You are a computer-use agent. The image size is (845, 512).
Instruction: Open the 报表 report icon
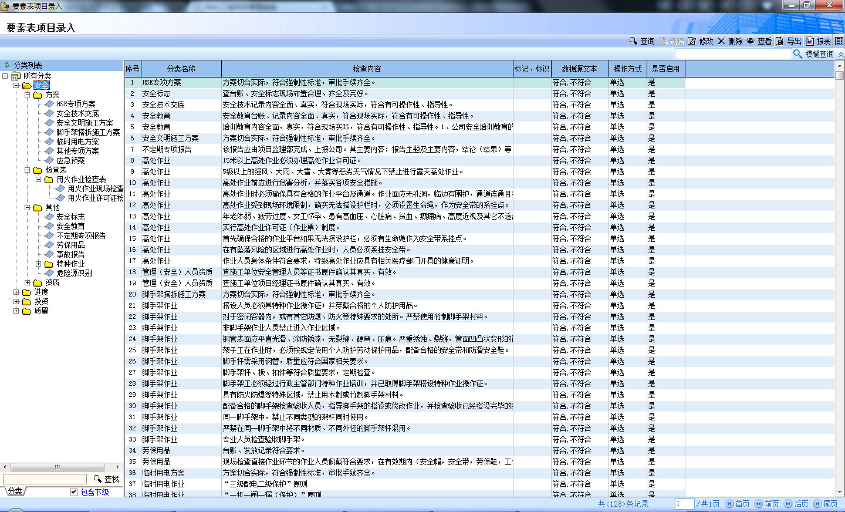point(810,41)
